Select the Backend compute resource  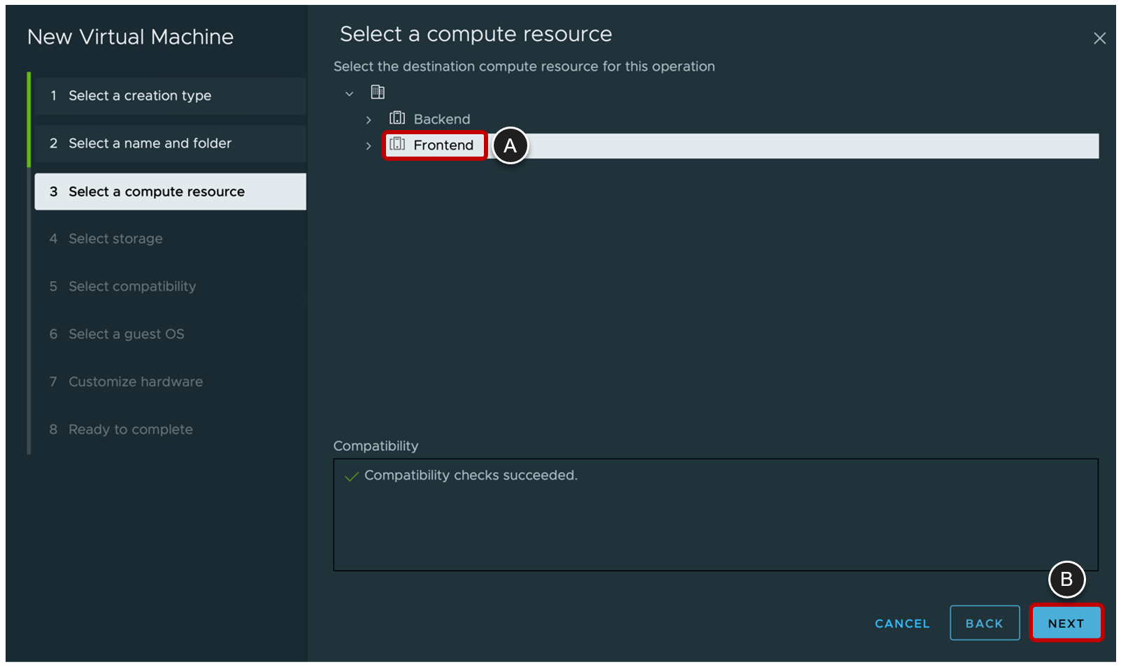click(442, 119)
